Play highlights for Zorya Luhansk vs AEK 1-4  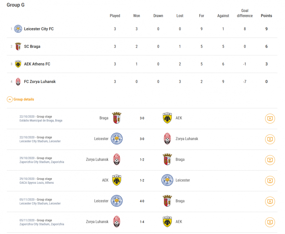270,222
